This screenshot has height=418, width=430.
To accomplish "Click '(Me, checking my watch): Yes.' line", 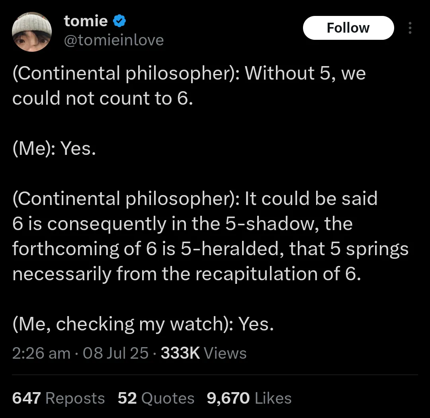I will (x=143, y=324).
